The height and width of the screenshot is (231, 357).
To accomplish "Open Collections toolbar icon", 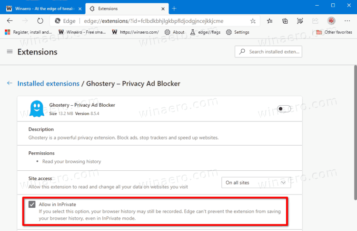I will [x=285, y=21].
